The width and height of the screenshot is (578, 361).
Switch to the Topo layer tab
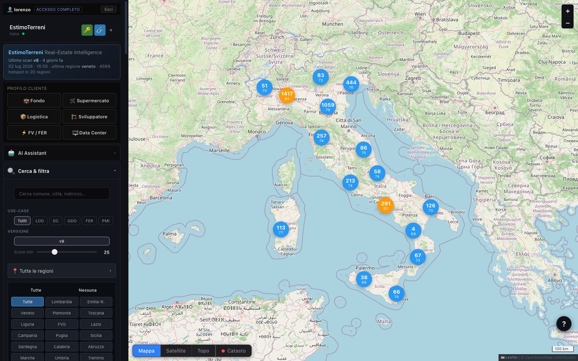click(203, 351)
